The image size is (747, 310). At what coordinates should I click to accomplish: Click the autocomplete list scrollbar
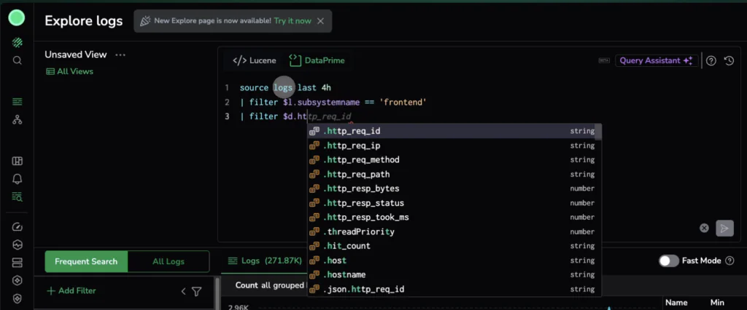click(x=598, y=132)
